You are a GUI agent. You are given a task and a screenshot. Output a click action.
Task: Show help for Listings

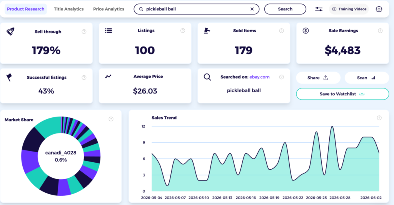pos(183,31)
